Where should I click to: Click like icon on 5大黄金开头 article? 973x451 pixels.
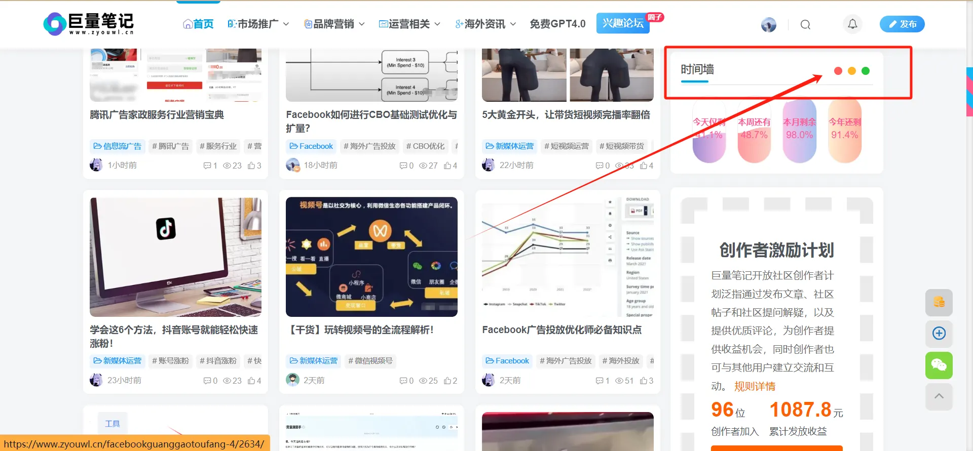tap(644, 166)
